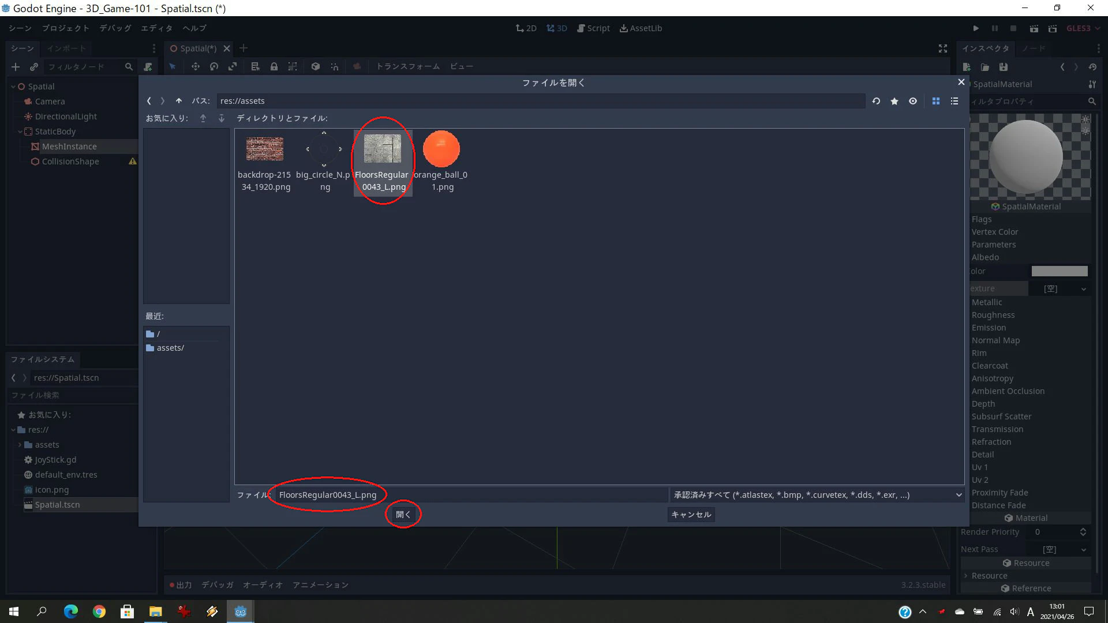
Task: Go forward in file dialog history
Action: coord(163,101)
